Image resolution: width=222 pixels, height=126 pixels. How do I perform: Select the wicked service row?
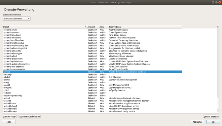92,98
